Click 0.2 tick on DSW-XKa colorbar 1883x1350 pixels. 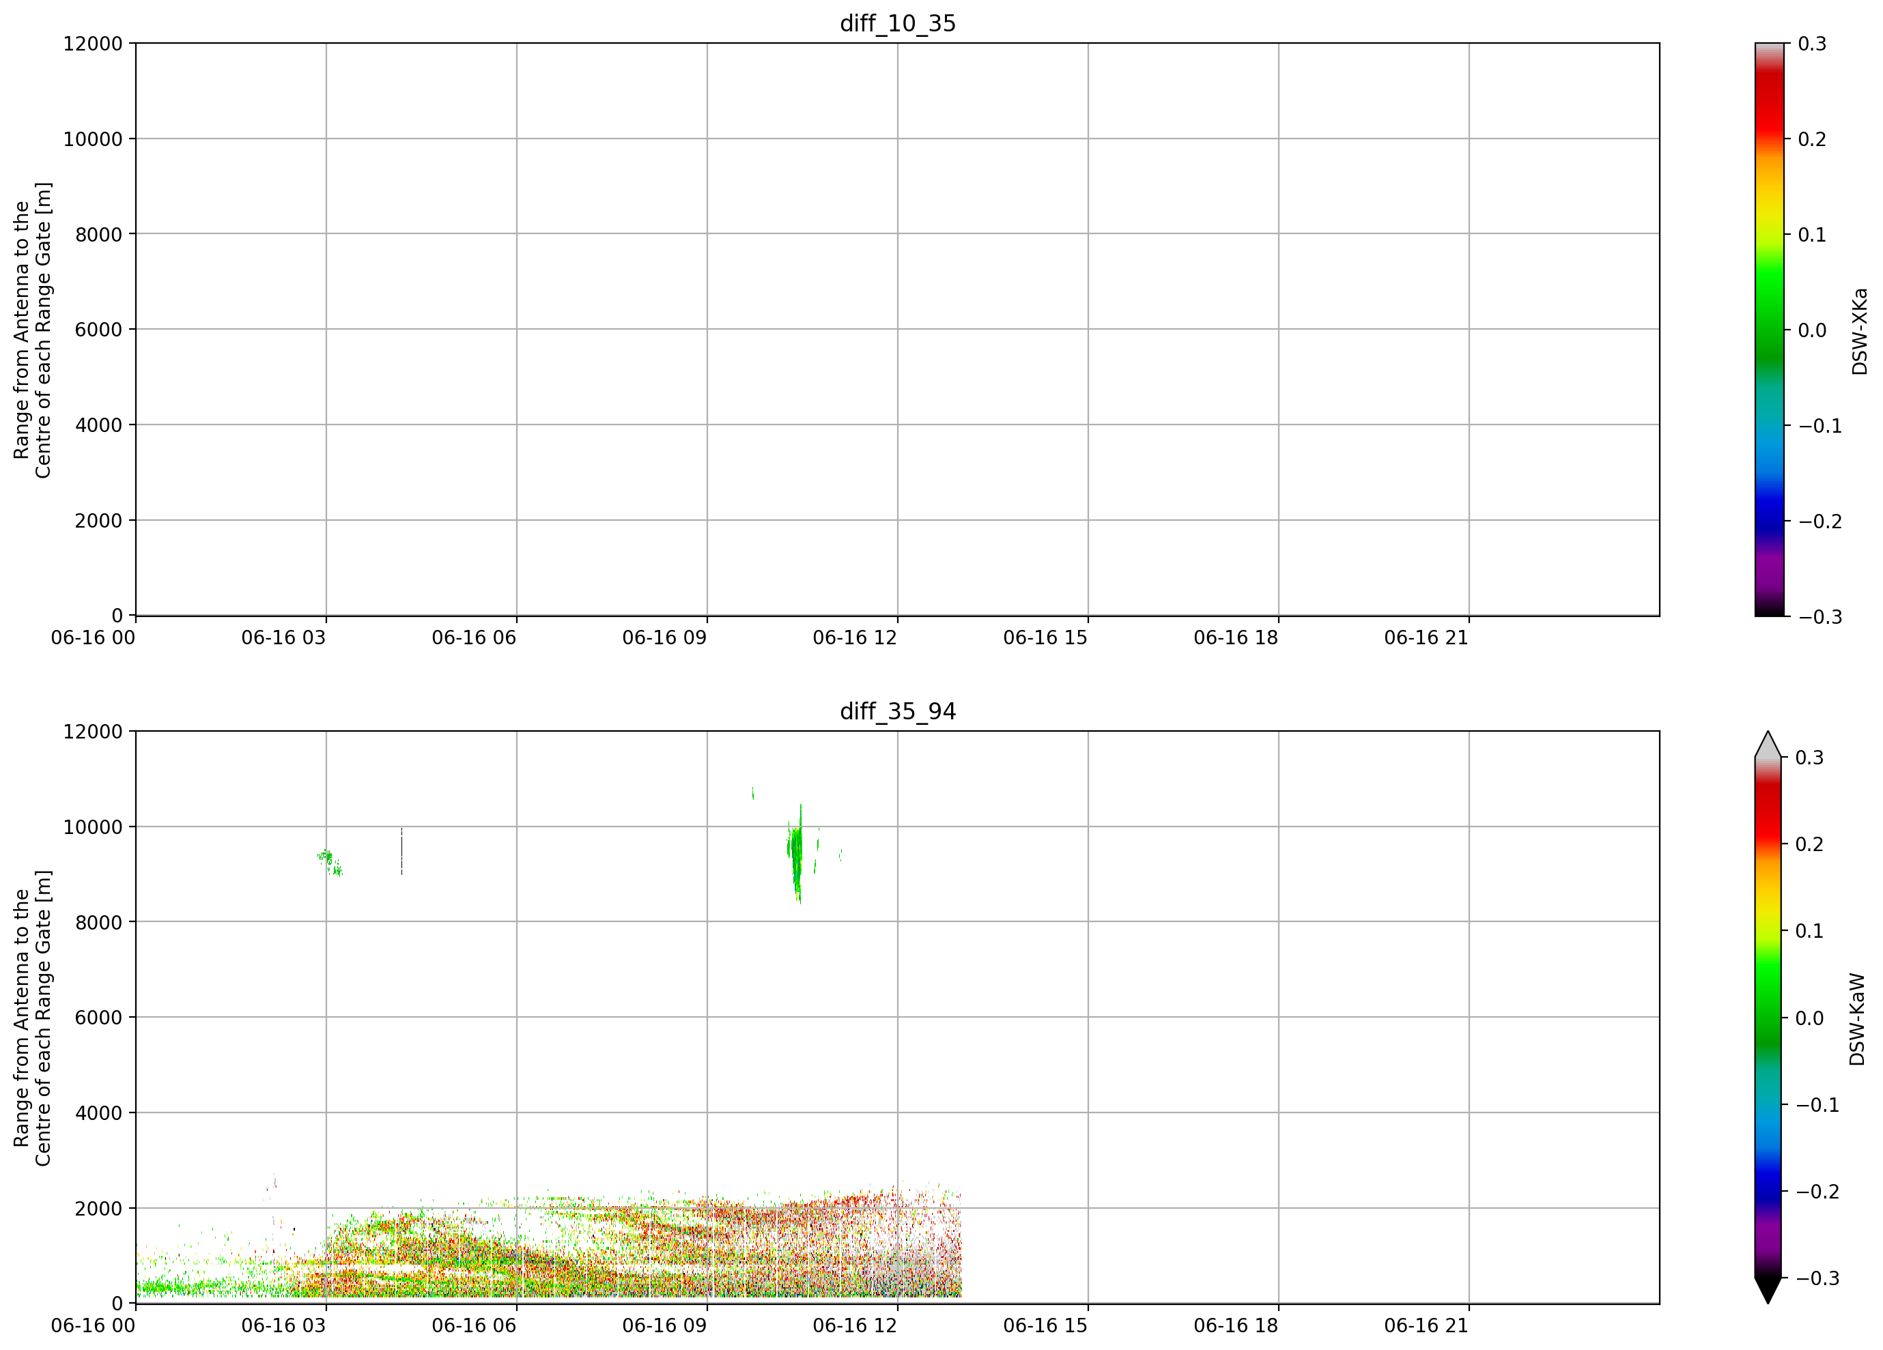(1811, 139)
